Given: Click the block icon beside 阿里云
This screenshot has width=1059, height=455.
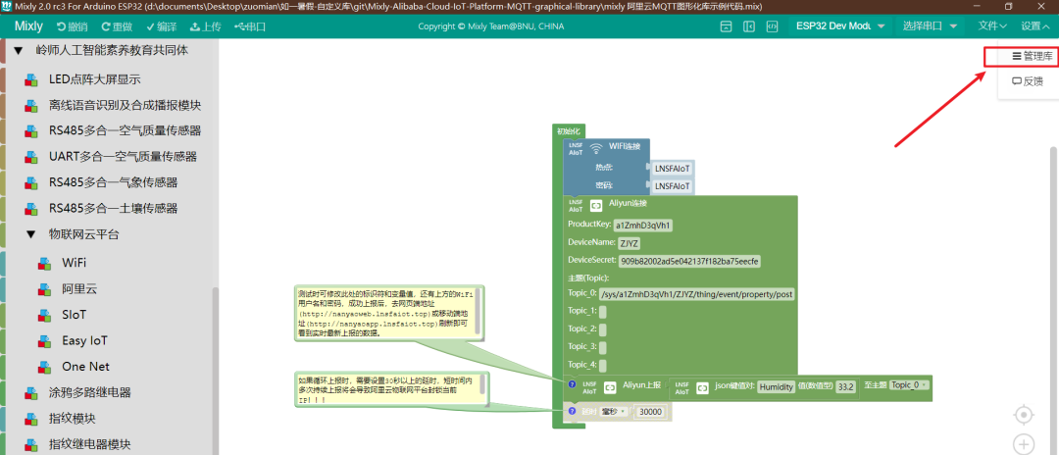Looking at the screenshot, I should (44, 289).
